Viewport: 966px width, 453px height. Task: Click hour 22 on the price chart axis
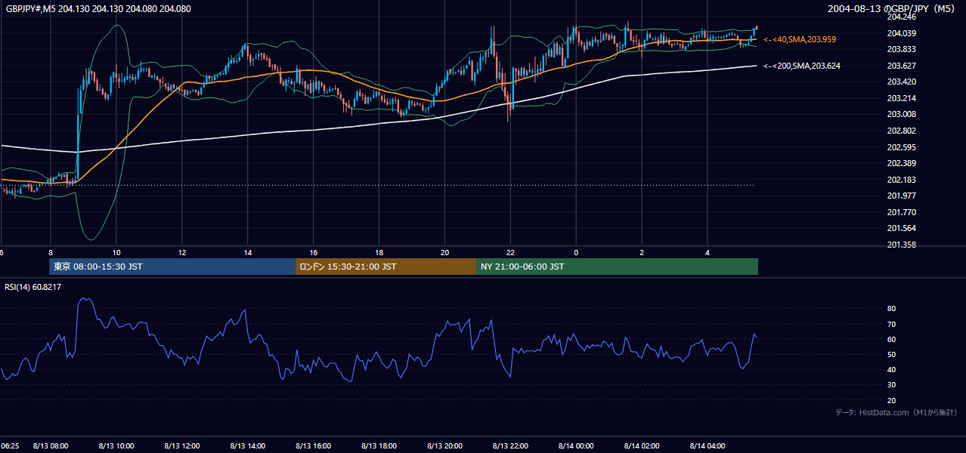(510, 252)
